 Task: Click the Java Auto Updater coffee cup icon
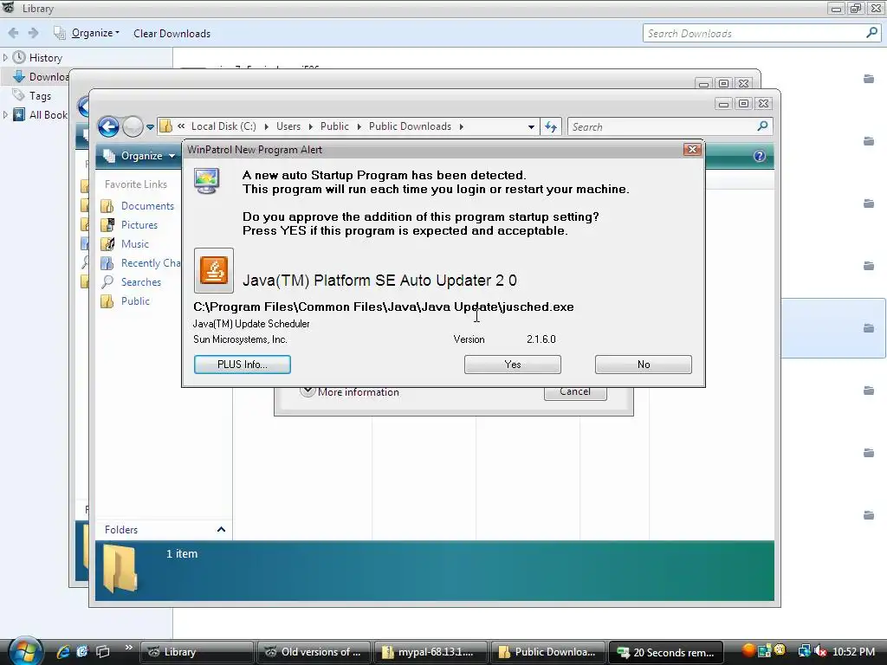[214, 270]
